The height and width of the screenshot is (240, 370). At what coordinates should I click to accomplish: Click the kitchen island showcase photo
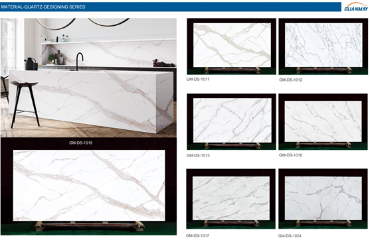(88, 78)
